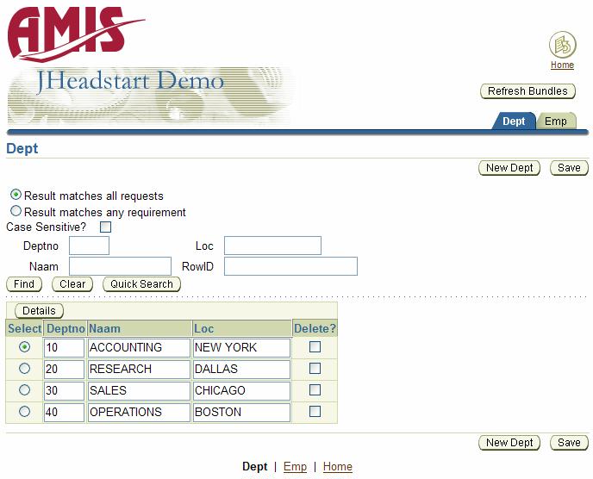Edit the Loc field CHICAGO
The image size is (593, 479).
pos(241,391)
